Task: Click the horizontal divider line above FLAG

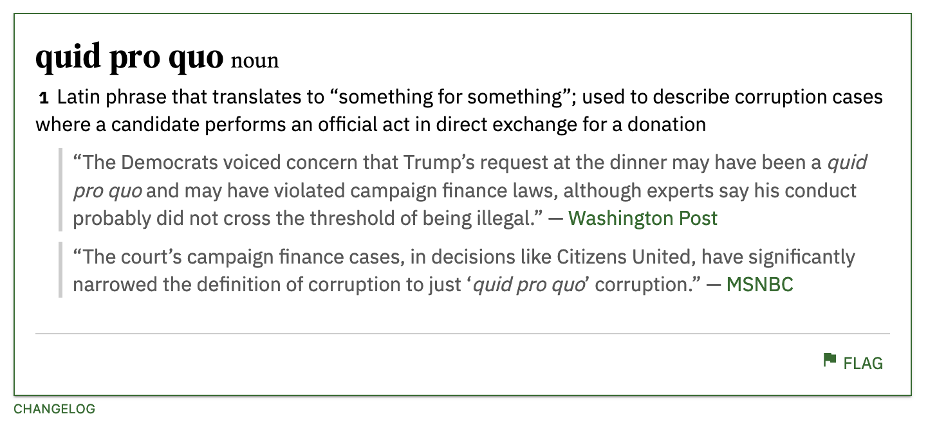Action: [462, 334]
